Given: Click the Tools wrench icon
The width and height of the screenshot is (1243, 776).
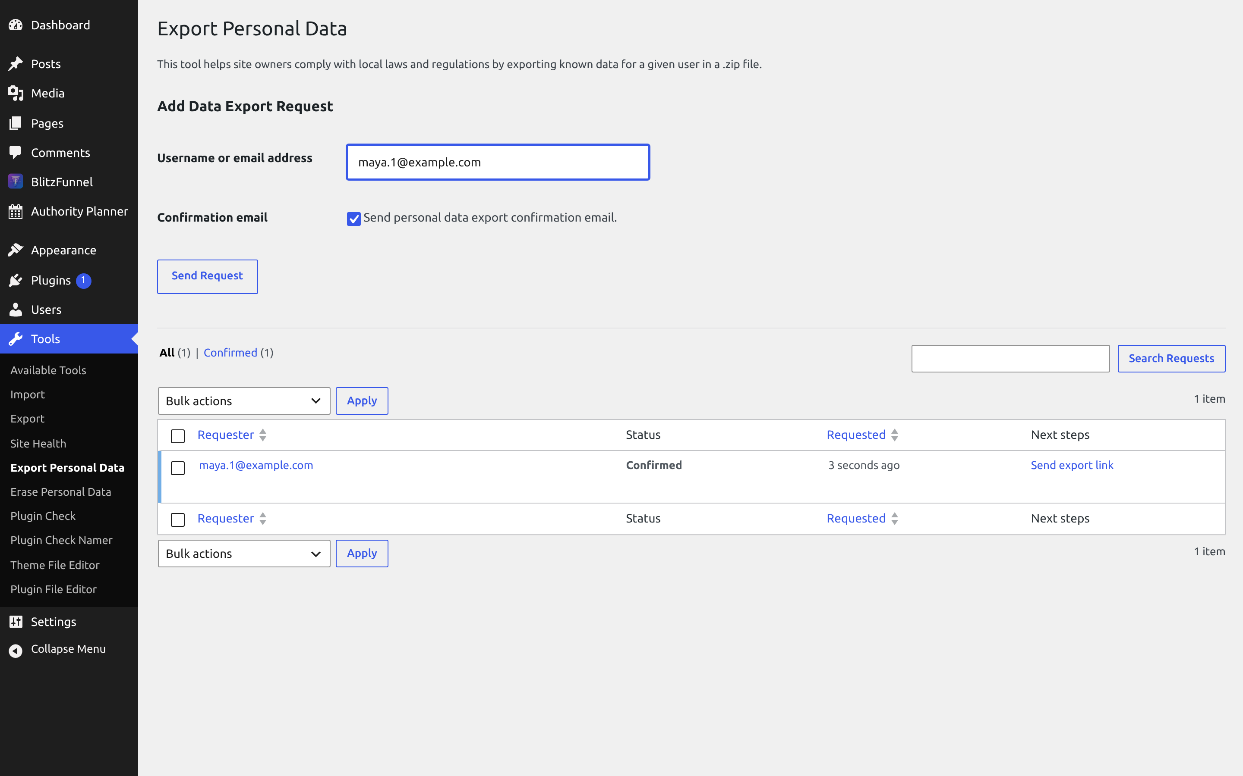Looking at the screenshot, I should click(16, 339).
